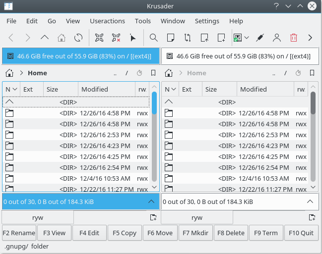Open the left panel's bookmarks icon

pos(153,73)
